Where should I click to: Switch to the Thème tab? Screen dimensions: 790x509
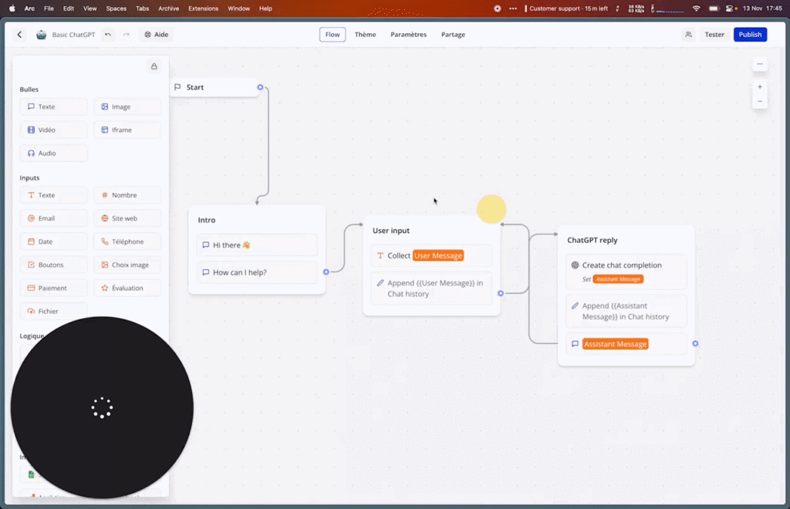[365, 34]
